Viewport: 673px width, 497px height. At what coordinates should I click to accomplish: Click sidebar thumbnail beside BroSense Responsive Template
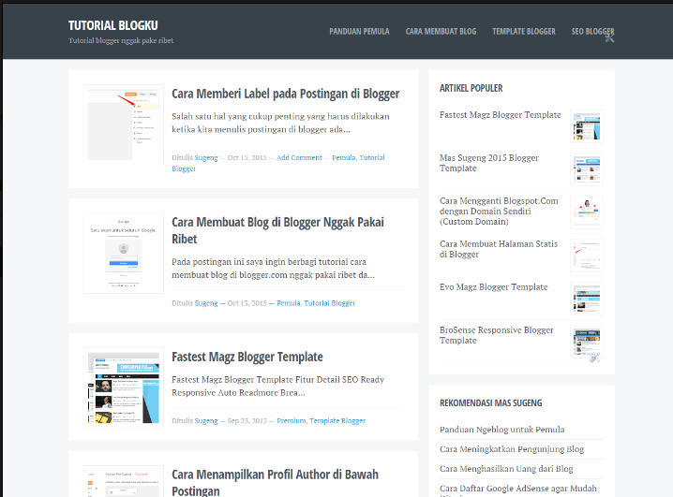(587, 342)
